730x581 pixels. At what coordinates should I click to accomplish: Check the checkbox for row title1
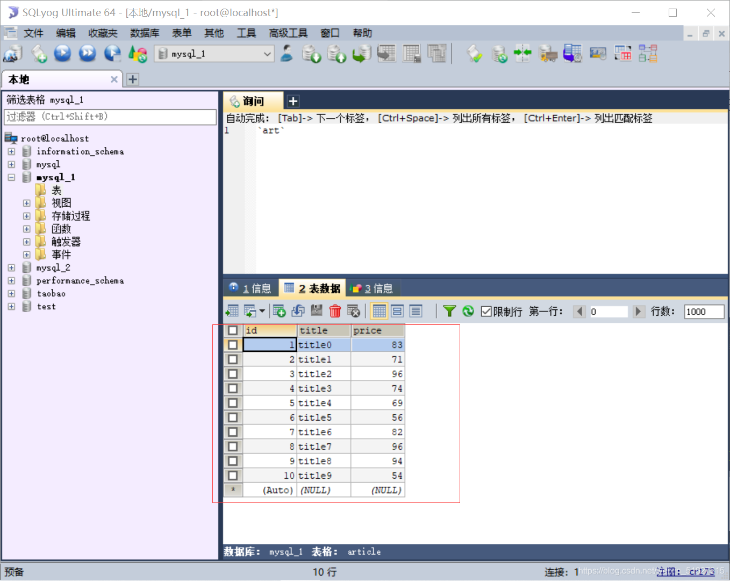pyautogui.click(x=233, y=359)
